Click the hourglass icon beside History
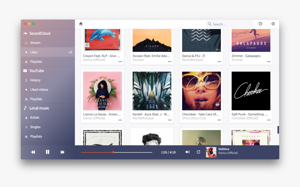The image size is (300, 187). 26,80
